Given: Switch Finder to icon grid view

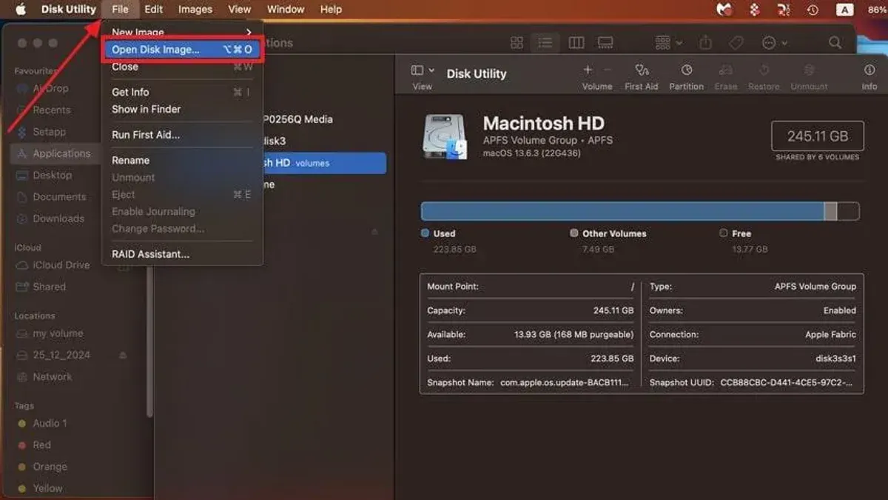Looking at the screenshot, I should 517,43.
